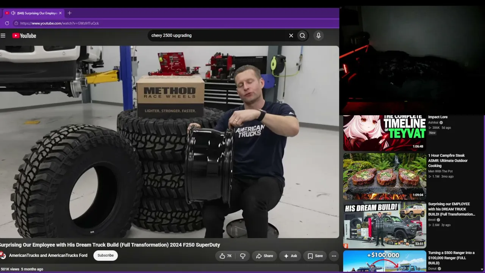The width and height of the screenshot is (485, 273).
Task: Like the video with thumbs-up 7K
Action: click(225, 256)
